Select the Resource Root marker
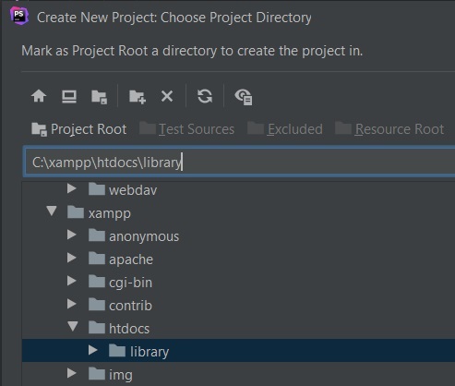 tap(389, 129)
